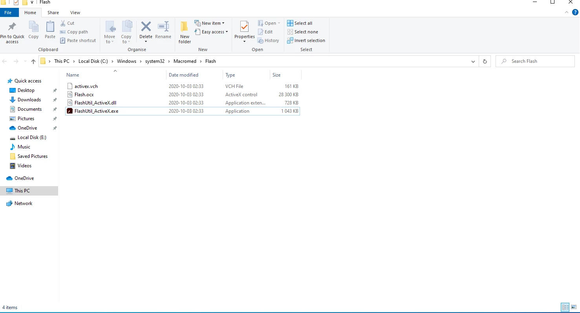
Task: Click the Copy ribbon icon
Action: 33,27
